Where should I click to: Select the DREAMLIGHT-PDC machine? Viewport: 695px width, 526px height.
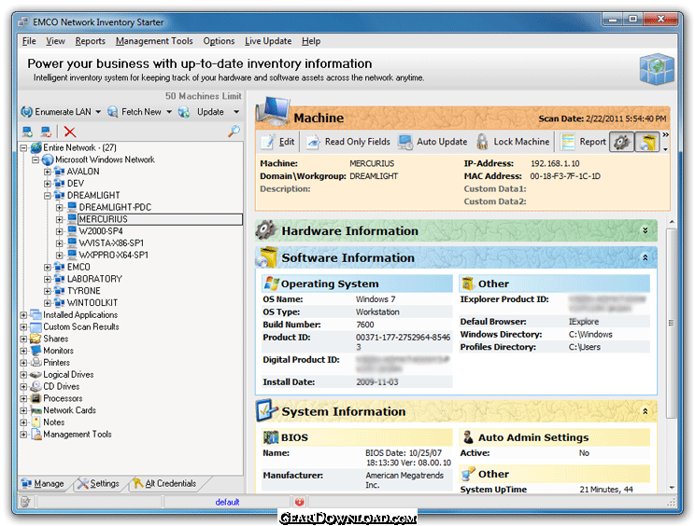coord(115,207)
